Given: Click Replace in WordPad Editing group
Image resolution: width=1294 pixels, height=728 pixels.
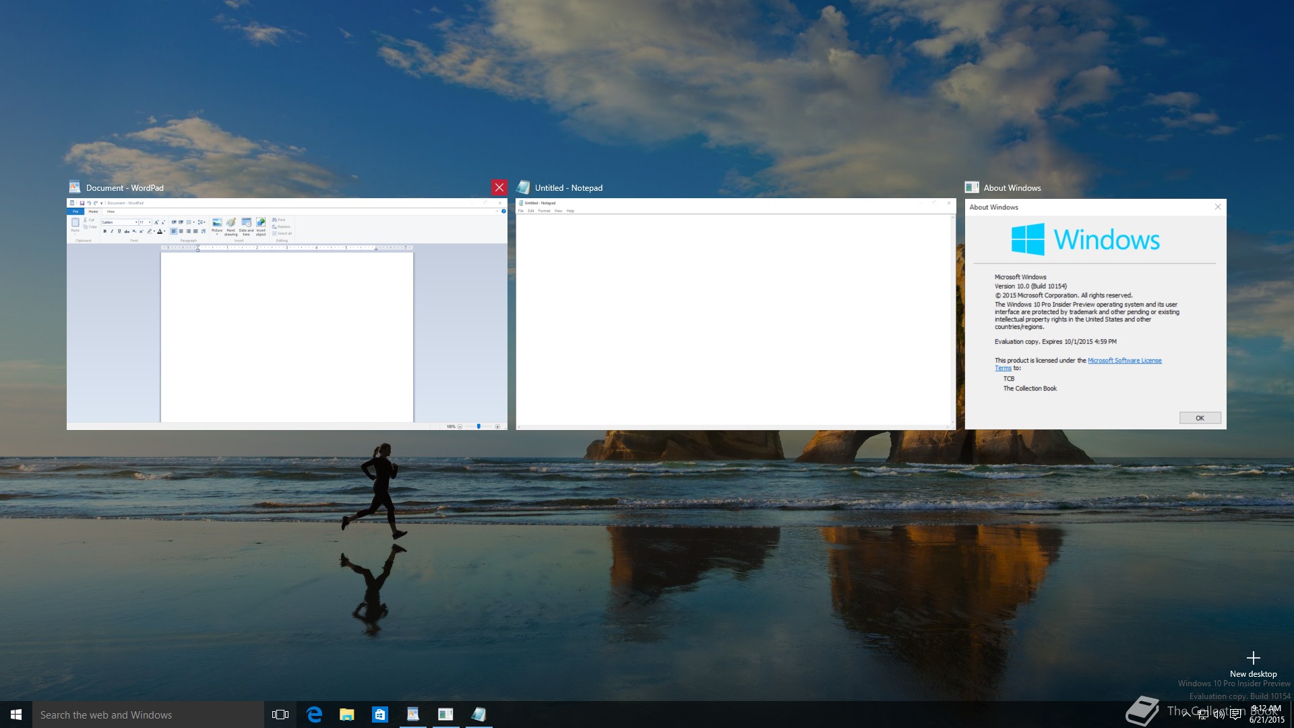Looking at the screenshot, I should (281, 226).
